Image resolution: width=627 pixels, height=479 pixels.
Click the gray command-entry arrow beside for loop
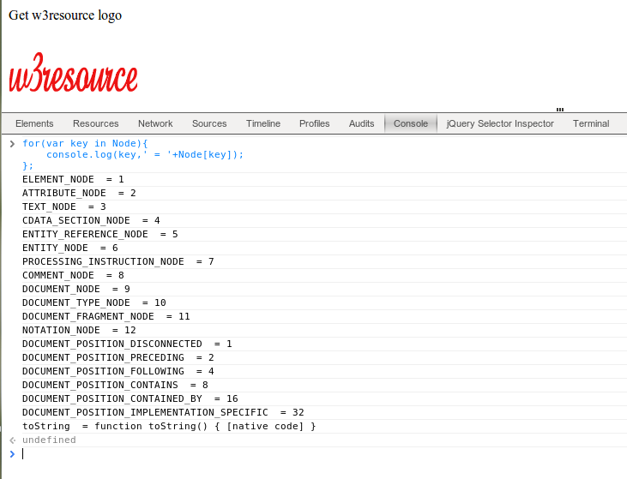12,143
